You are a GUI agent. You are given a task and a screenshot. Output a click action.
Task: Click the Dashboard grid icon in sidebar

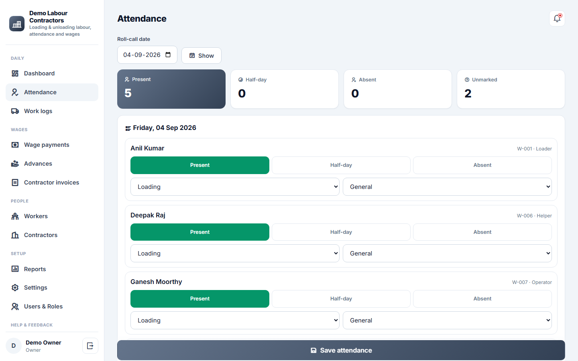pos(15,73)
